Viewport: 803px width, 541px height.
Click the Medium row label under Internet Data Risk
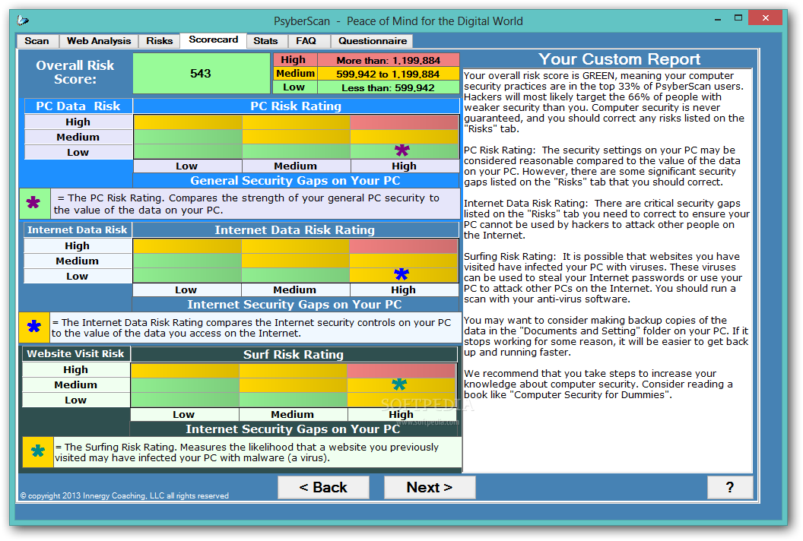(x=78, y=261)
